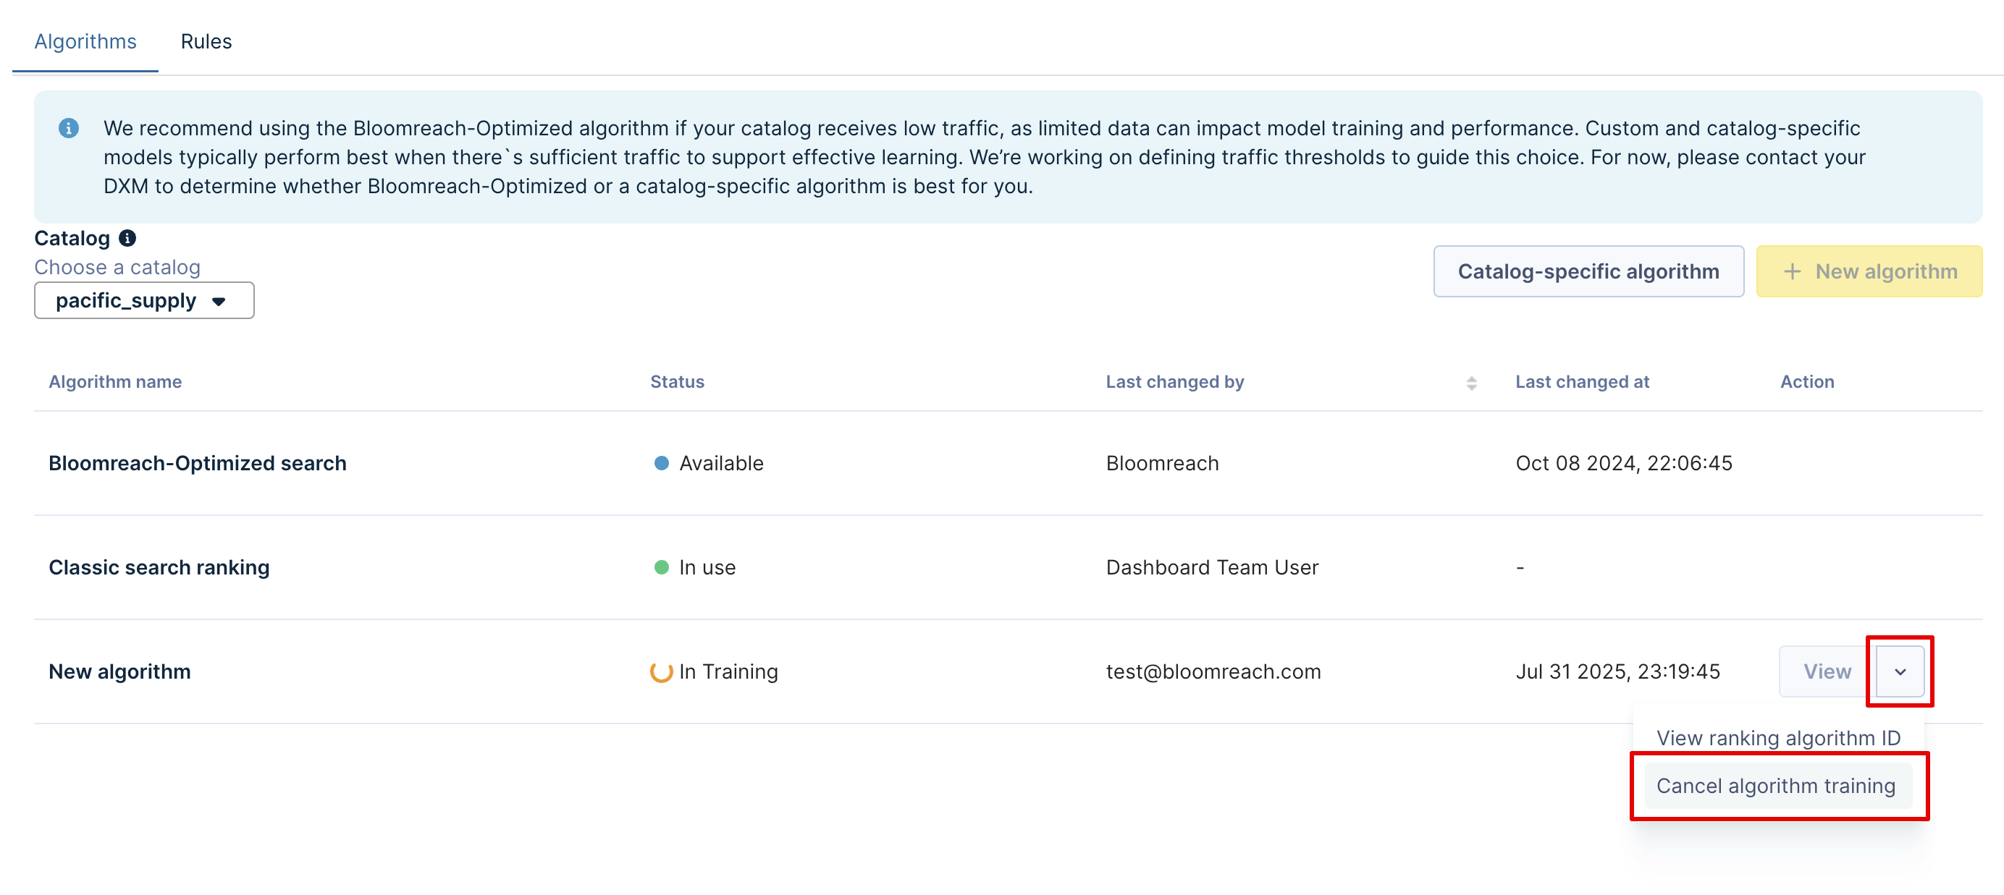The image size is (2004, 895).
Task: Click the Last changed at column header
Action: 1582,382
